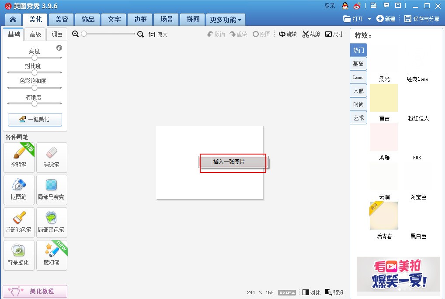Screen dimensions: 445x299
Task: Click the 旋转 rotate tool
Action: click(288, 34)
